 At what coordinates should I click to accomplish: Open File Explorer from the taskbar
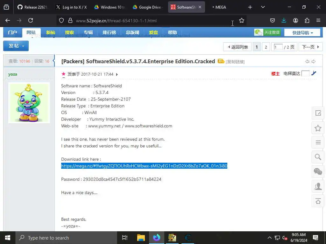141,238
